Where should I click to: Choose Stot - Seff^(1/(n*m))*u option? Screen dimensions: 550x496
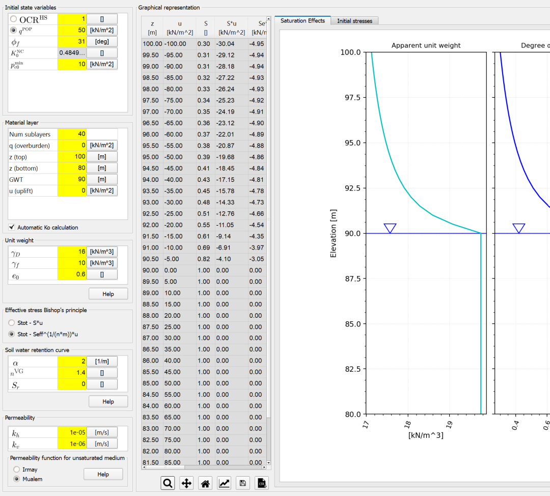point(12,334)
